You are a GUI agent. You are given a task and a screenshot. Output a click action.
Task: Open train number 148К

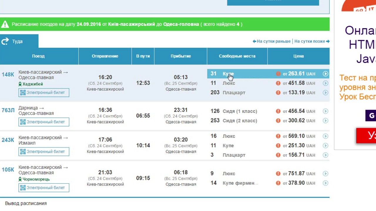click(x=8, y=74)
